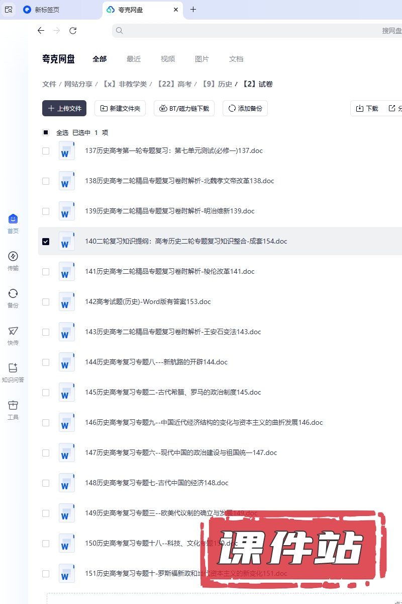Image resolution: width=402 pixels, height=604 pixels.
Task: Uncheck the 140二轮复习知识提纲 file checkbox
Action: click(x=46, y=242)
